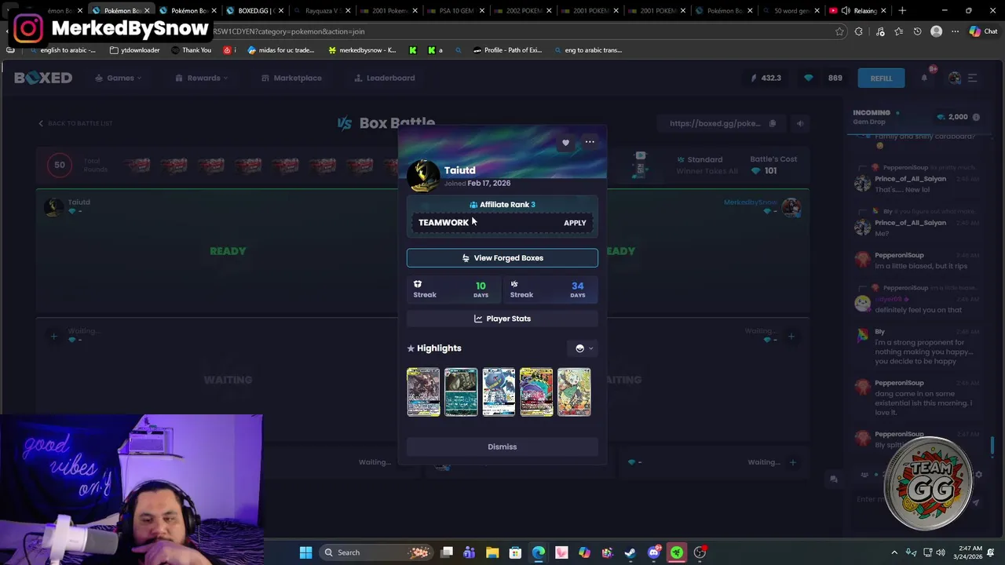Click the 432.3 balance
This screenshot has width=1005, height=565.
point(766,78)
